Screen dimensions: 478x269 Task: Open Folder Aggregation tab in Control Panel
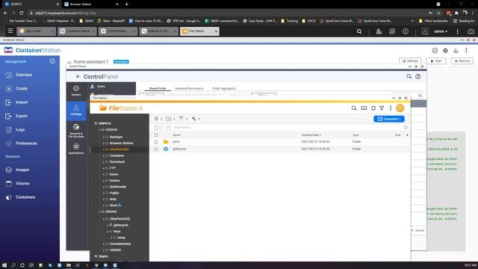[224, 88]
